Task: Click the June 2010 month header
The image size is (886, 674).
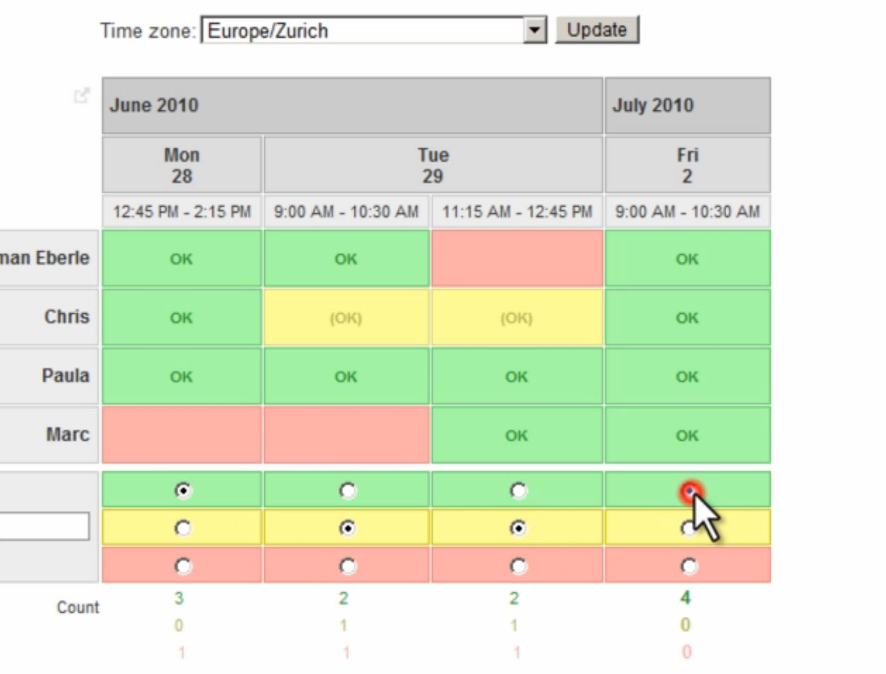Action: [153, 105]
